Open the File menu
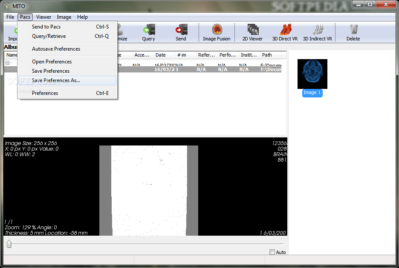Viewport: 399px width, 268px height. [10, 17]
